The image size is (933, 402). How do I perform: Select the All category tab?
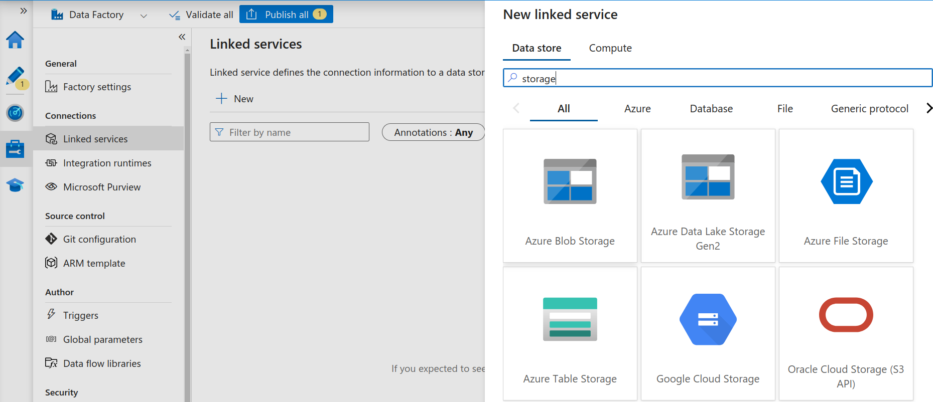tap(564, 109)
